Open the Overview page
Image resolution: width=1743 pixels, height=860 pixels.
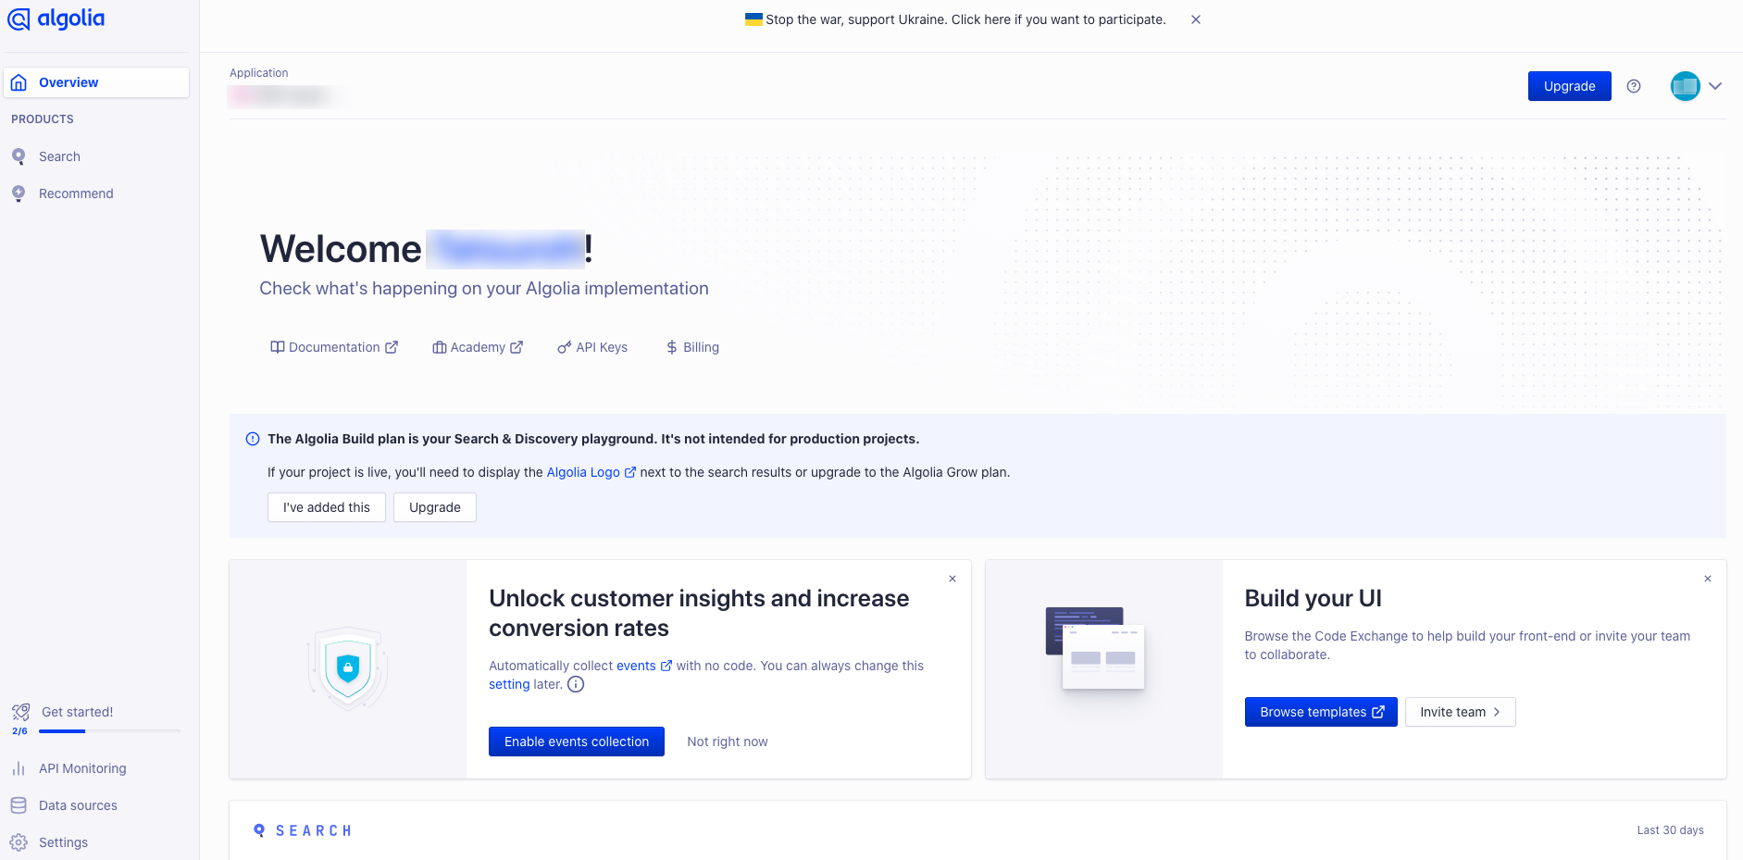pyautogui.click(x=96, y=82)
